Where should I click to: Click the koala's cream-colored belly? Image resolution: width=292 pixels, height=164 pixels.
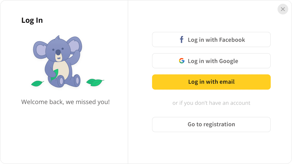coord(61,70)
